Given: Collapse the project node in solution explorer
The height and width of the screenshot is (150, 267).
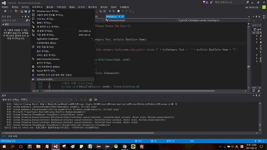Looking at the screenshot, I should click(254, 33).
